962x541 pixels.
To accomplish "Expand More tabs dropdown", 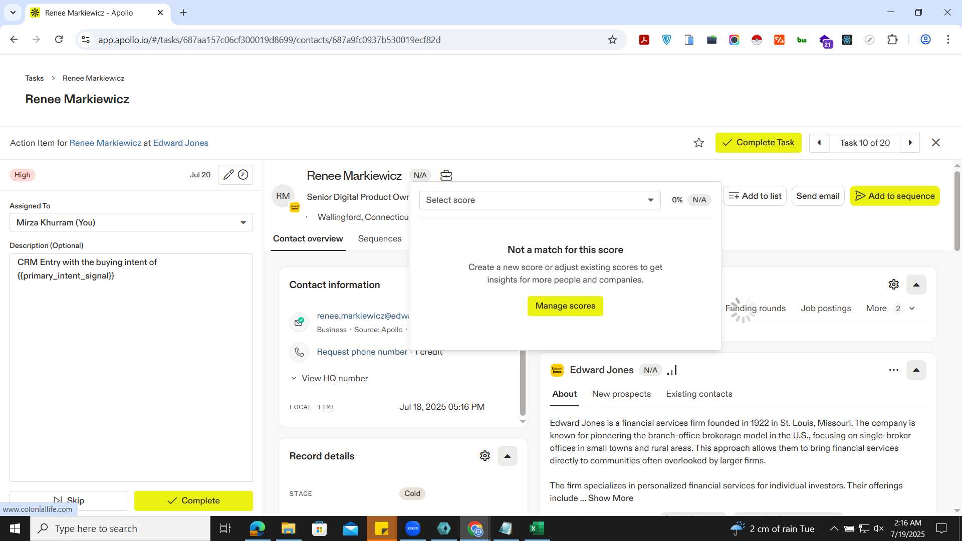I will (890, 309).
